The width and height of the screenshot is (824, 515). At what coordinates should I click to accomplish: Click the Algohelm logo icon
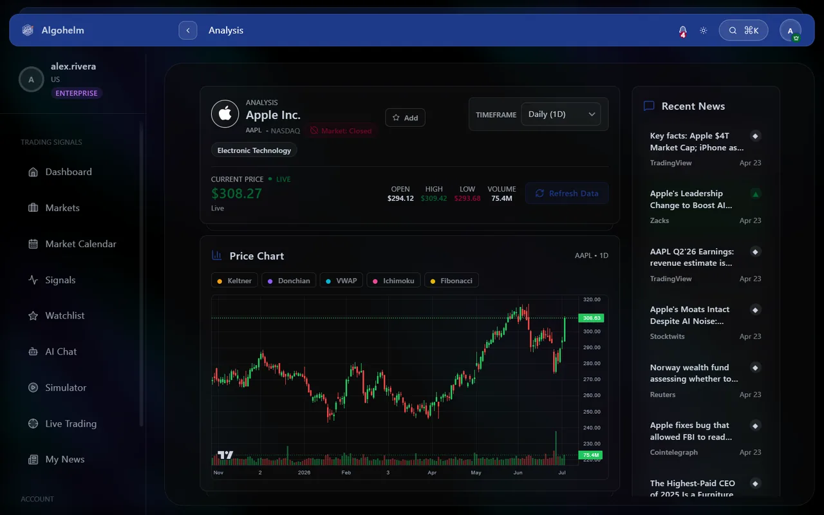tap(27, 30)
